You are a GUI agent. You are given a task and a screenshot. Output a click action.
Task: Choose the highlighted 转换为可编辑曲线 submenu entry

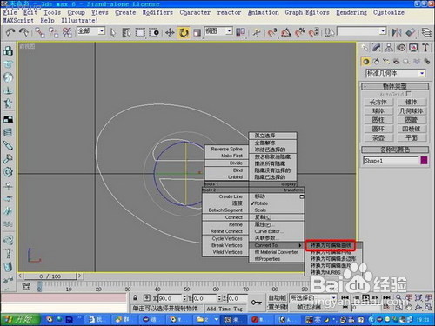tap(331, 245)
